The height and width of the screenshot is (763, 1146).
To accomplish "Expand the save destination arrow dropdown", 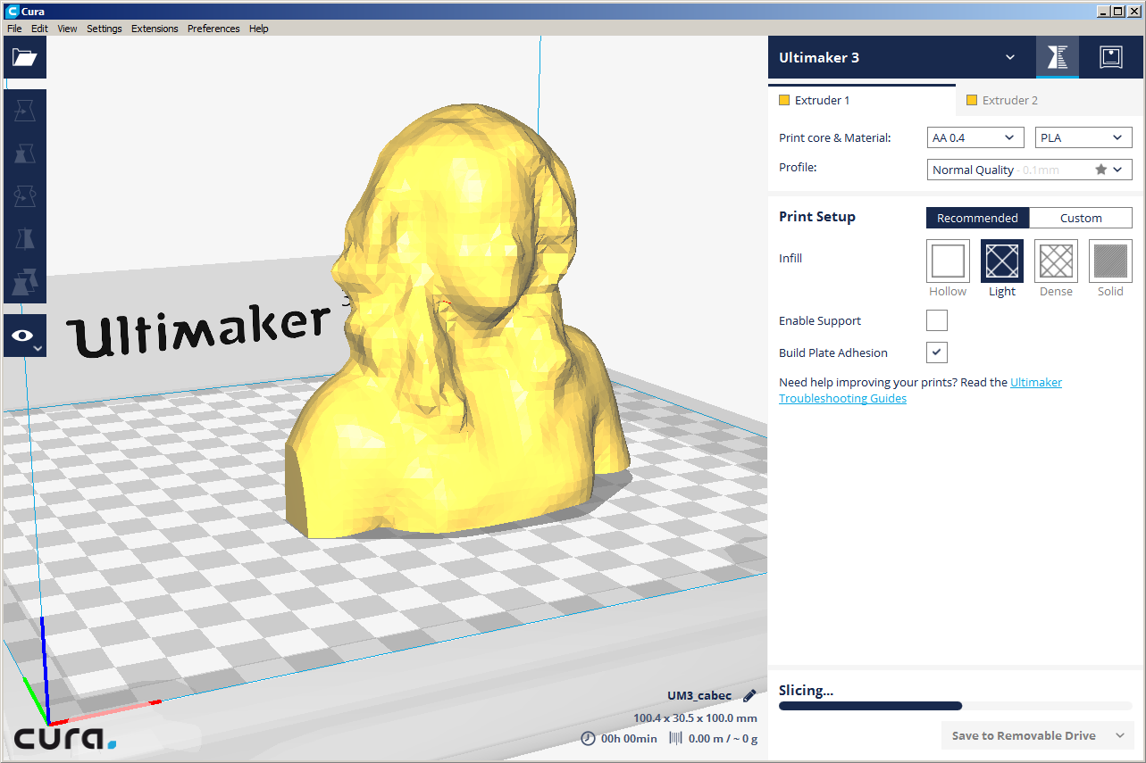I will [1119, 736].
